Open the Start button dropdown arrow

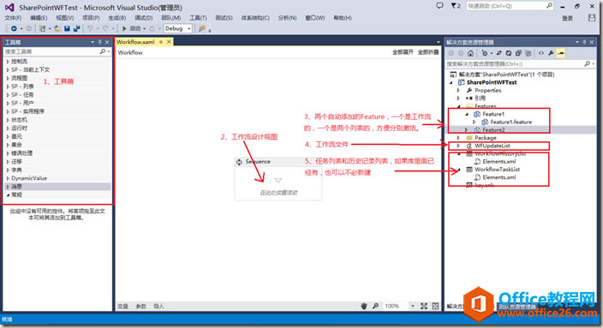[145, 28]
